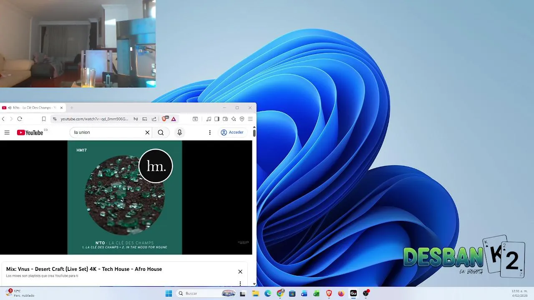Open new browser tab with plus
Image resolution: width=534 pixels, height=300 pixels.
pos(71,107)
